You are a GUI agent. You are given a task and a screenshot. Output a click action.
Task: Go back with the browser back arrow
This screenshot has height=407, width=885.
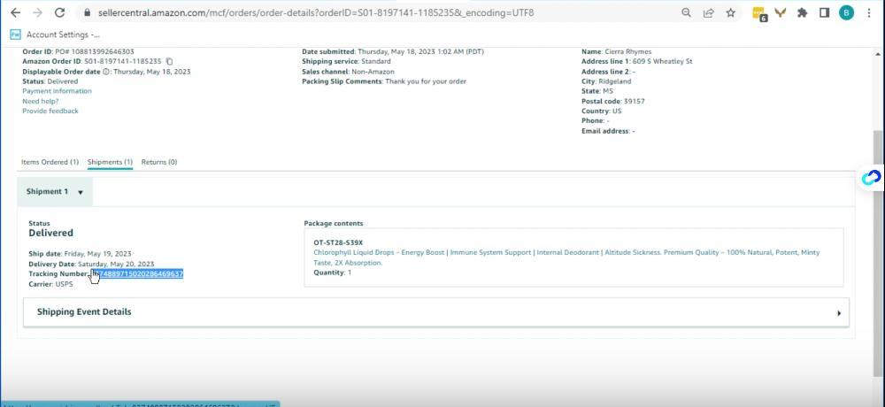point(16,12)
